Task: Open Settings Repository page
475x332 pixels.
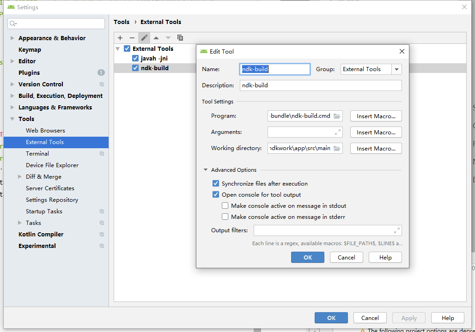Action: 52,200
